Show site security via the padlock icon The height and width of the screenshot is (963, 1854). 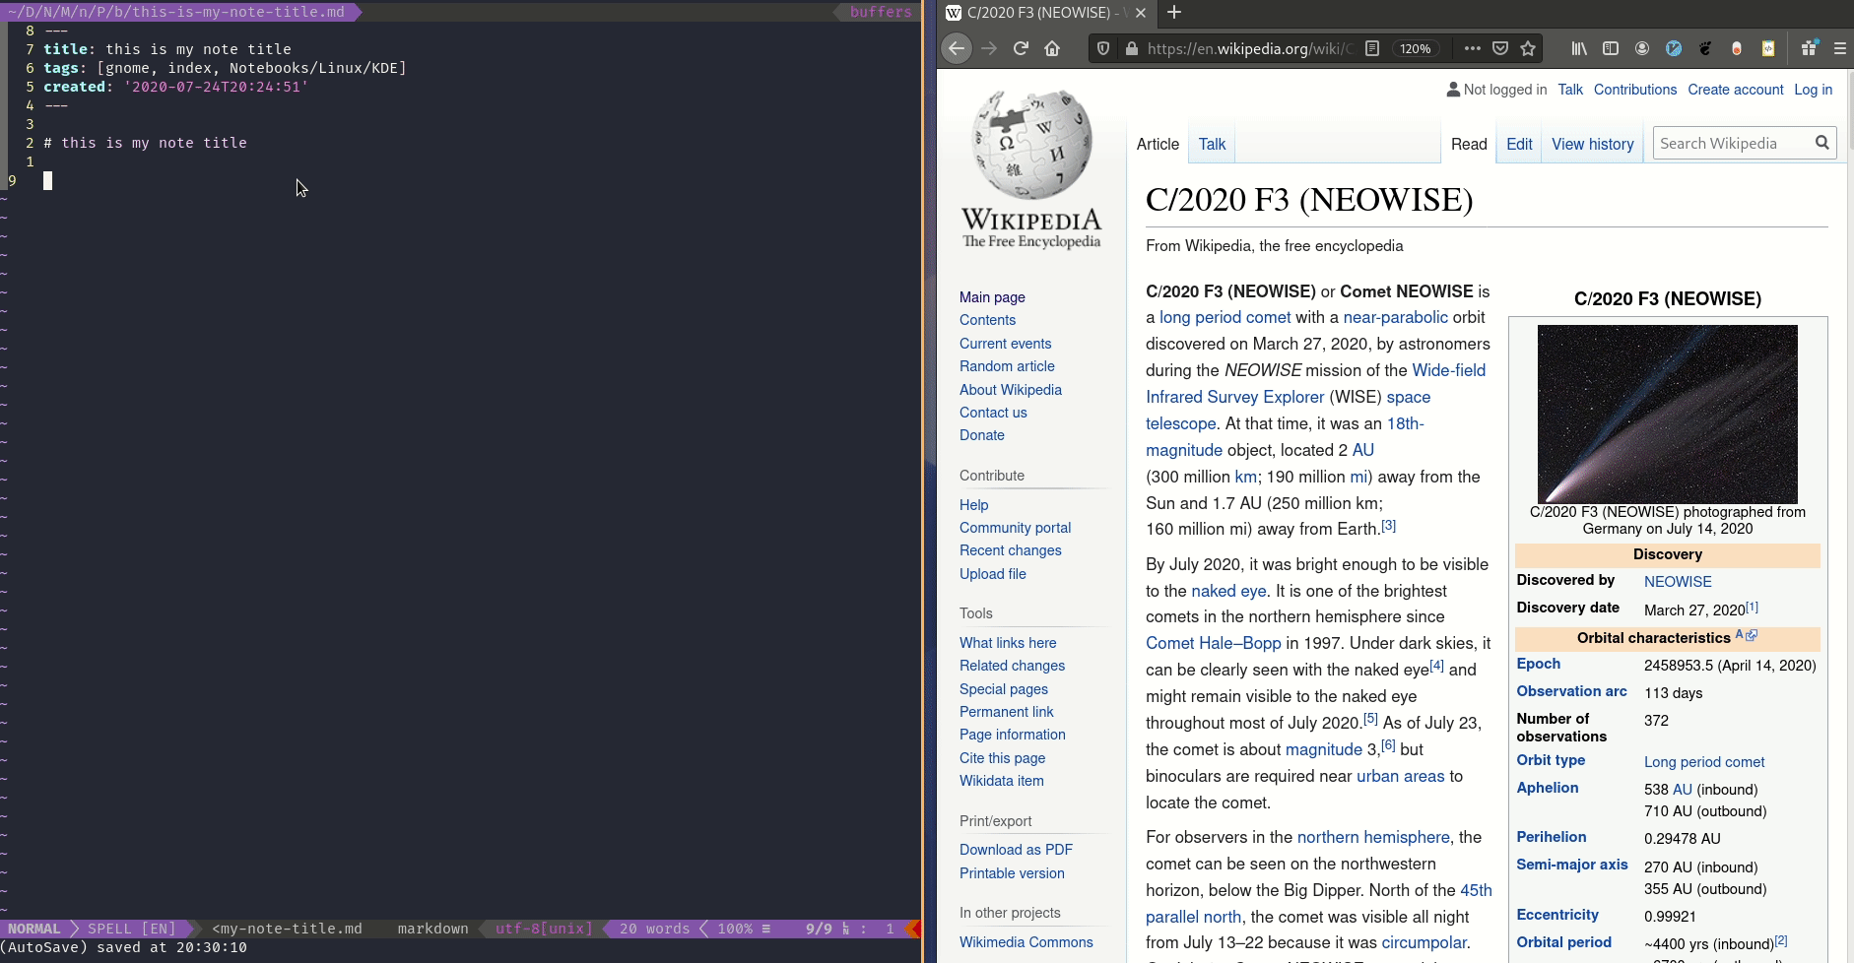pos(1131,48)
